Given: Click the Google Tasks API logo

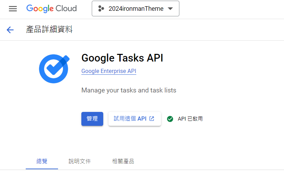Looking at the screenshot, I should [x=54, y=69].
